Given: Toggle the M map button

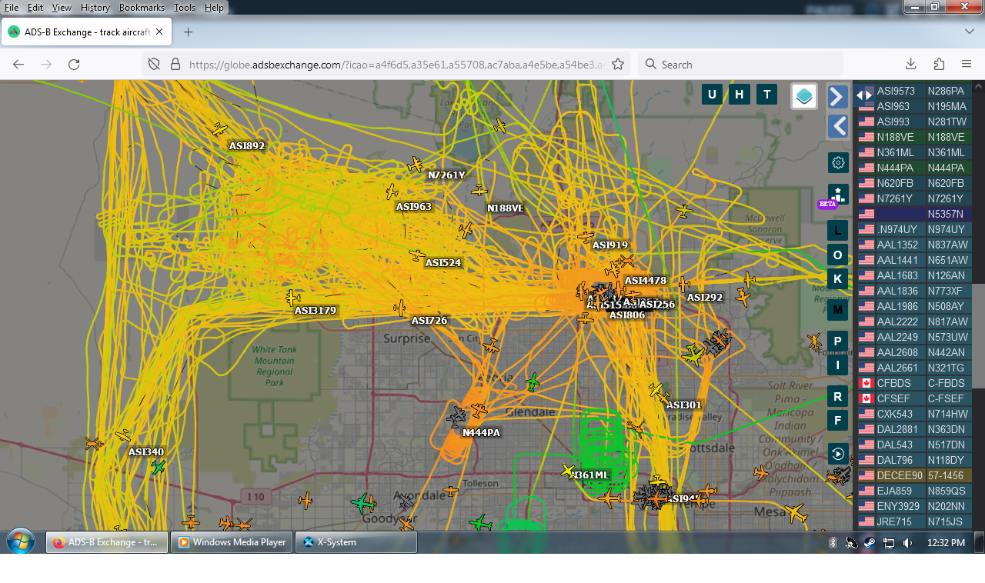Looking at the screenshot, I should pyautogui.click(x=838, y=310).
